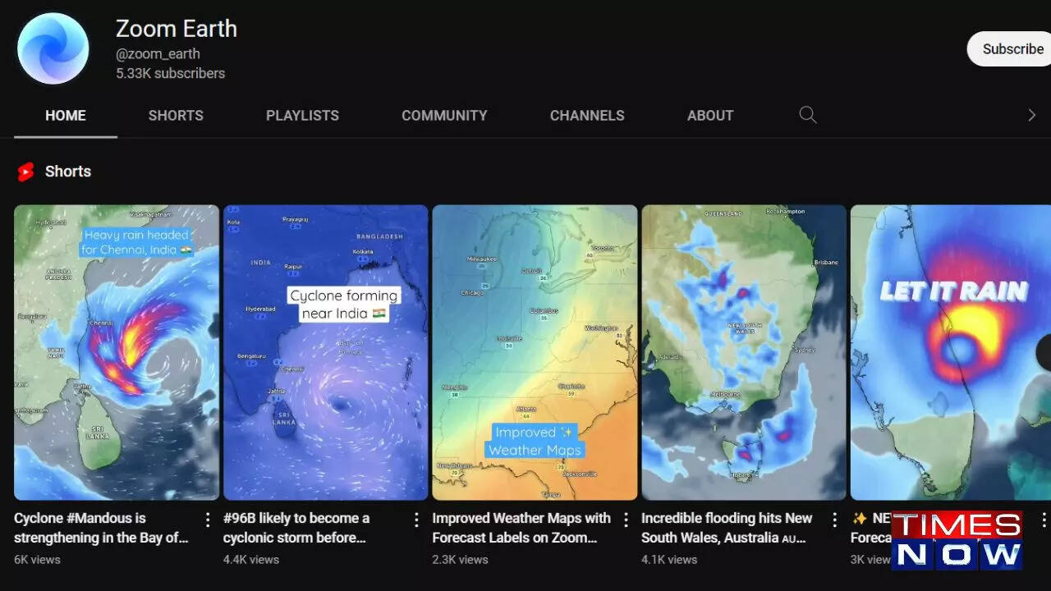The height and width of the screenshot is (591, 1051).
Task: Click the @zoom_earth handle
Action: click(158, 54)
